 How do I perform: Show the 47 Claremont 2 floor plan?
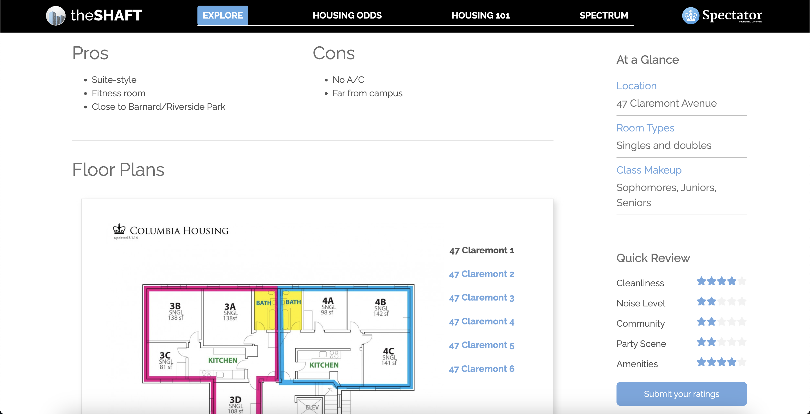(481, 274)
